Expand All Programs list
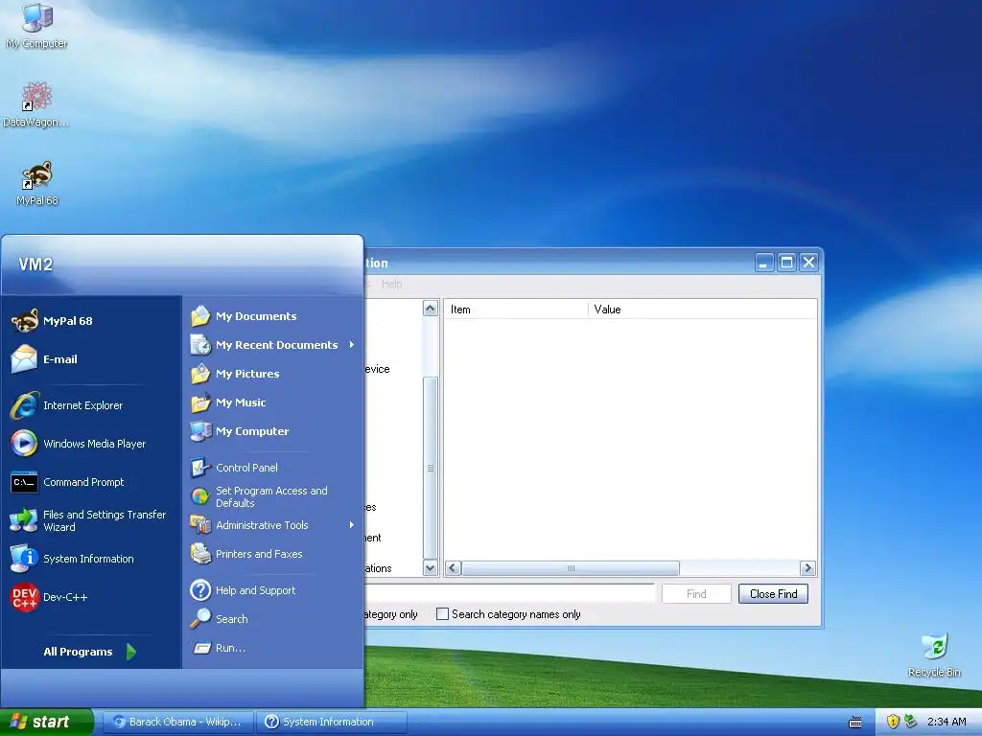982x736 pixels. (x=89, y=652)
